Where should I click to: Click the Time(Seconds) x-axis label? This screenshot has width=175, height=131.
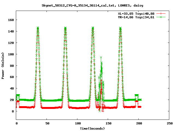coord(92,129)
